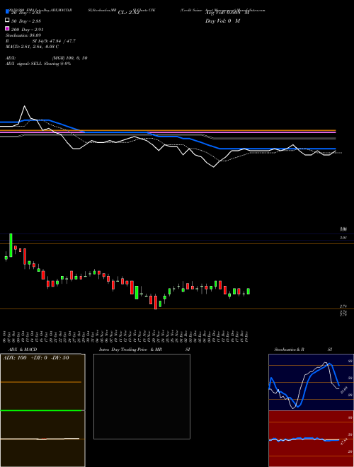Click the 'Stochastics & R' panel title

pyautogui.click(x=289, y=350)
